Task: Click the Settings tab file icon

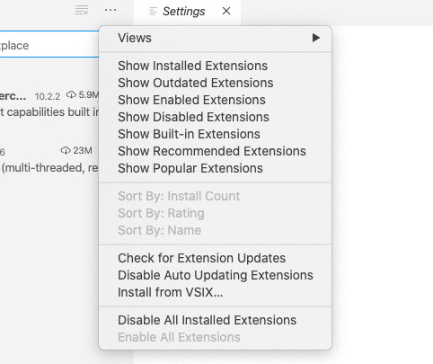Action: point(153,12)
